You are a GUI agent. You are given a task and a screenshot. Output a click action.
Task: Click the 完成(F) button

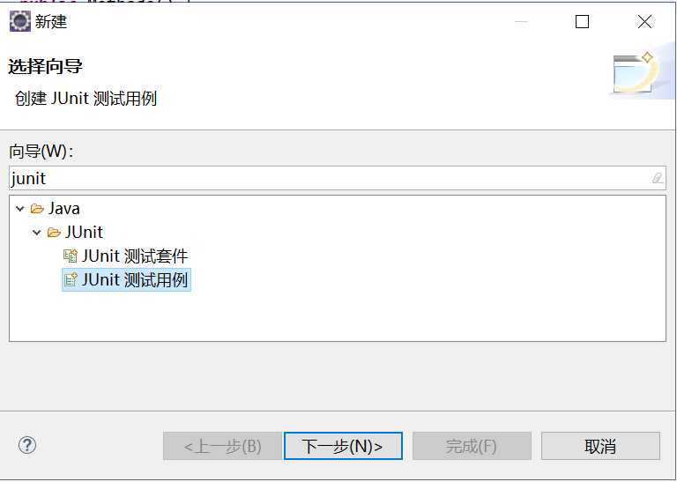point(472,446)
